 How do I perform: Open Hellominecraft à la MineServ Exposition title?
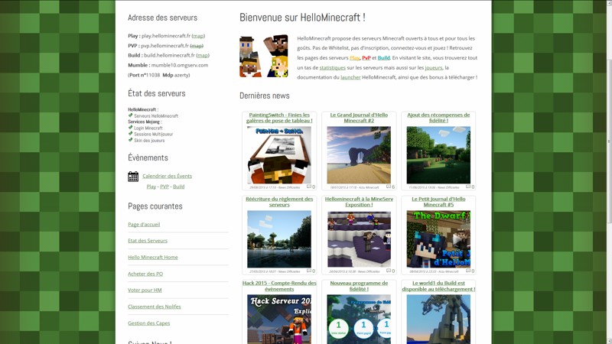359,202
